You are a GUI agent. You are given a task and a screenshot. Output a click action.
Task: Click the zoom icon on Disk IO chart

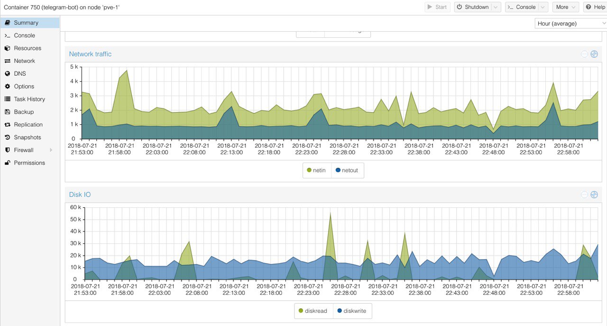point(594,194)
